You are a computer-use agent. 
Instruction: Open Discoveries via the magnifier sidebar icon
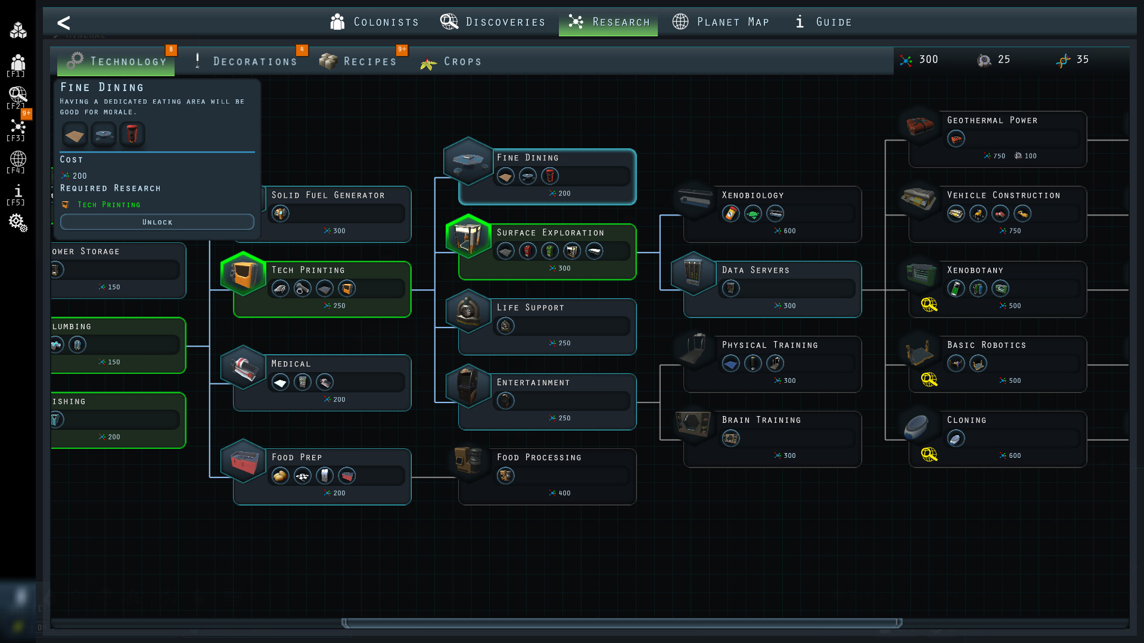coord(17,95)
